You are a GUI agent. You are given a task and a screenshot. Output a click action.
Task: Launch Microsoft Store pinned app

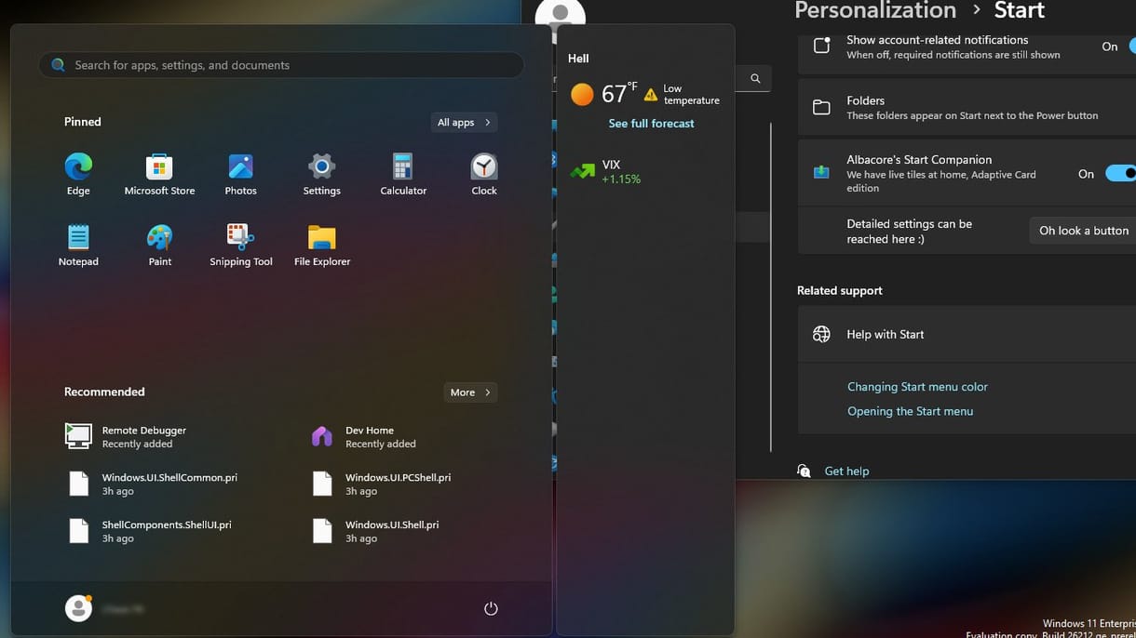click(x=159, y=174)
